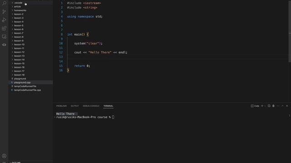
Task: Open the Run and Debug view
Action: (x=4, y=20)
